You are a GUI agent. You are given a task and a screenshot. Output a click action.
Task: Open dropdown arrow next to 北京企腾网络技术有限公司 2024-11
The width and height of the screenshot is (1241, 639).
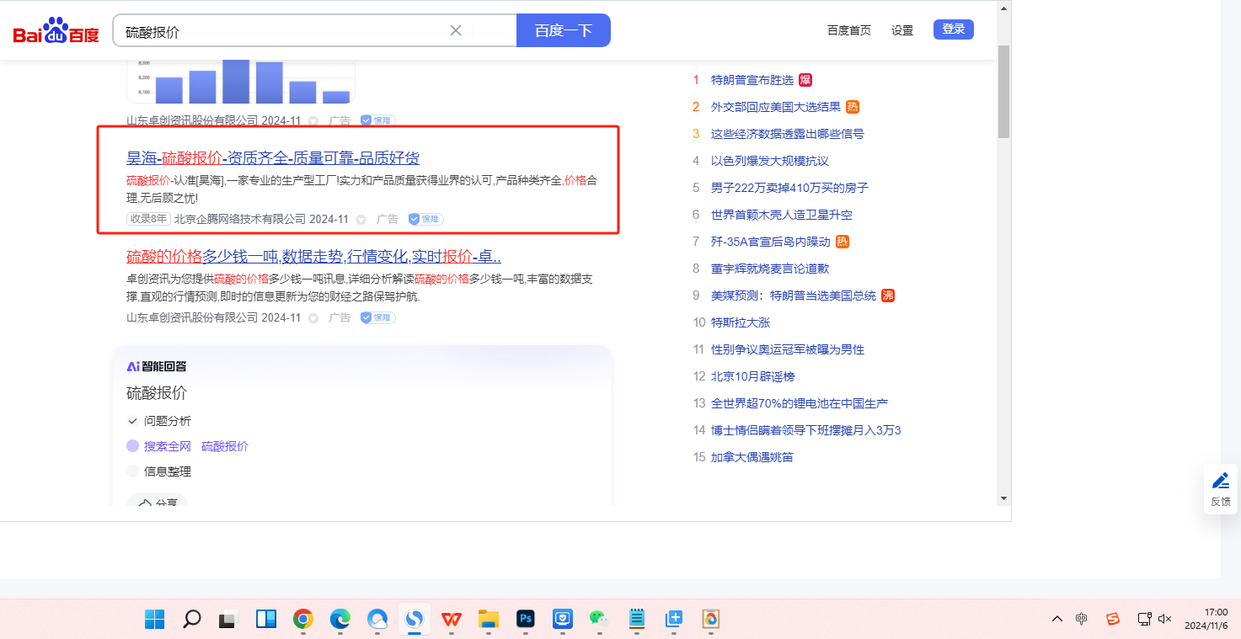click(361, 220)
